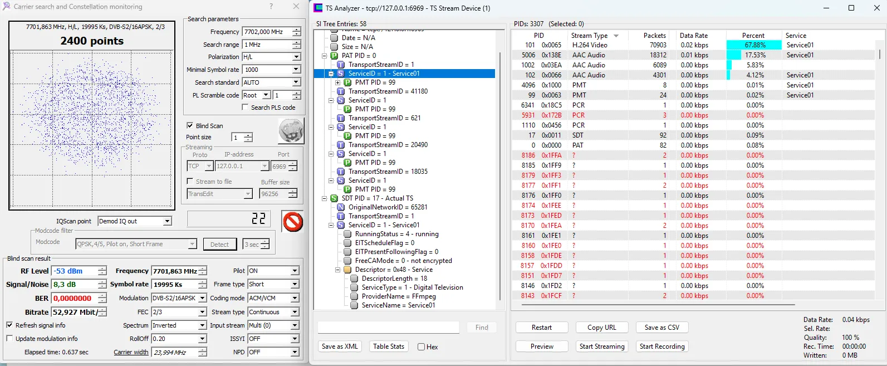The width and height of the screenshot is (887, 366).
Task: Toggle the Hex checkbox
Action: click(422, 347)
